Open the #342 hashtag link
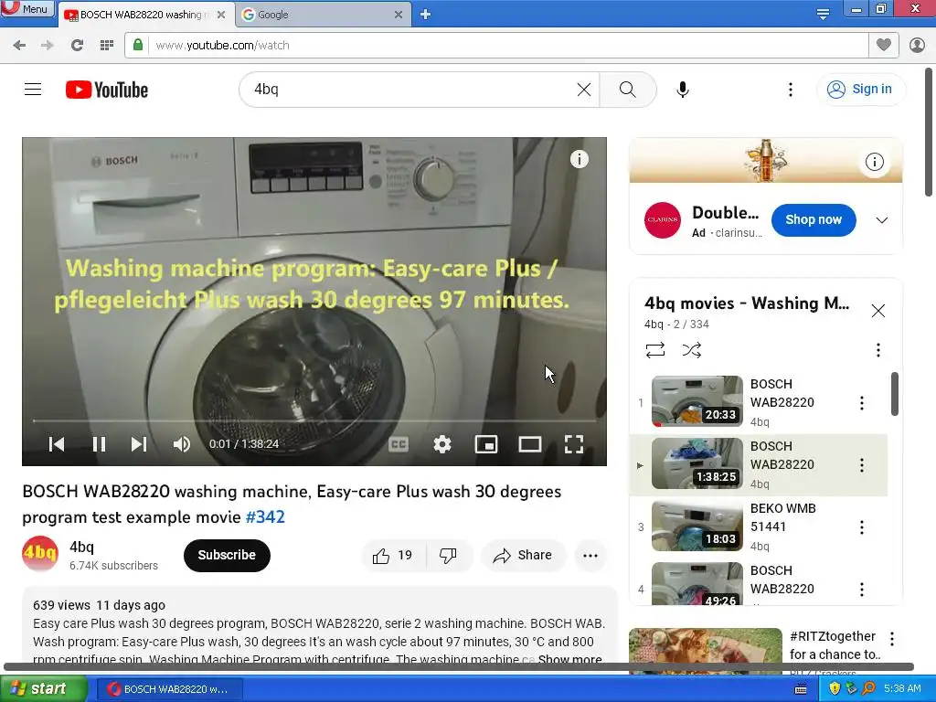This screenshot has height=702, width=936. point(265,517)
